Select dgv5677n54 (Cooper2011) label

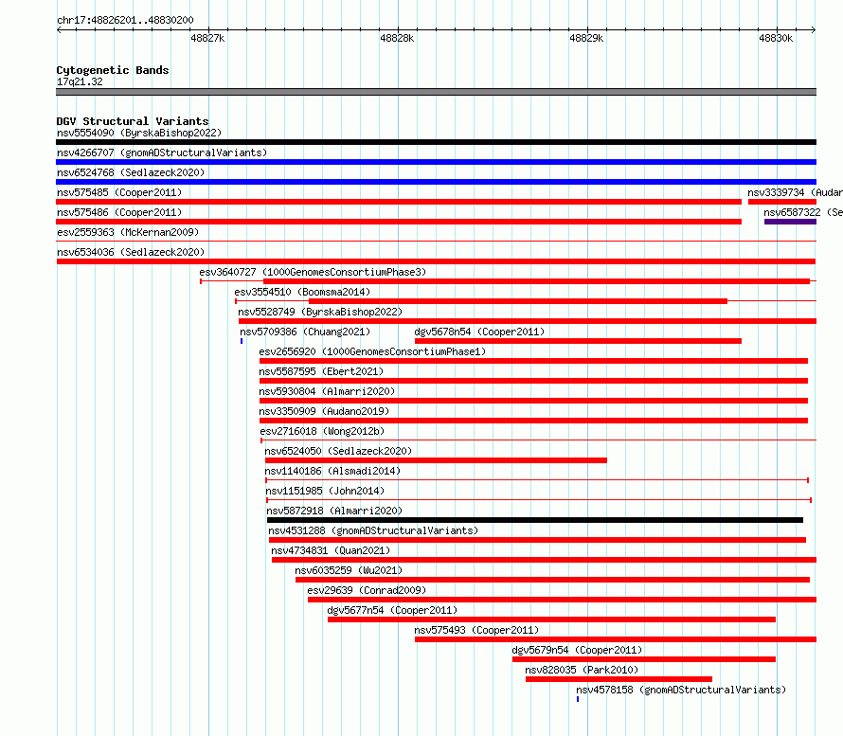(392, 610)
